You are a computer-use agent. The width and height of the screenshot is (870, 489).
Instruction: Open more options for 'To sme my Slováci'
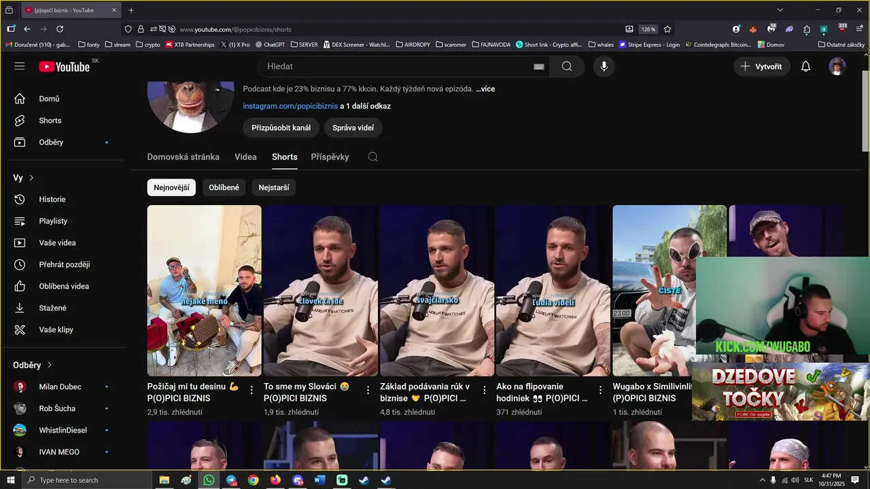tap(368, 390)
